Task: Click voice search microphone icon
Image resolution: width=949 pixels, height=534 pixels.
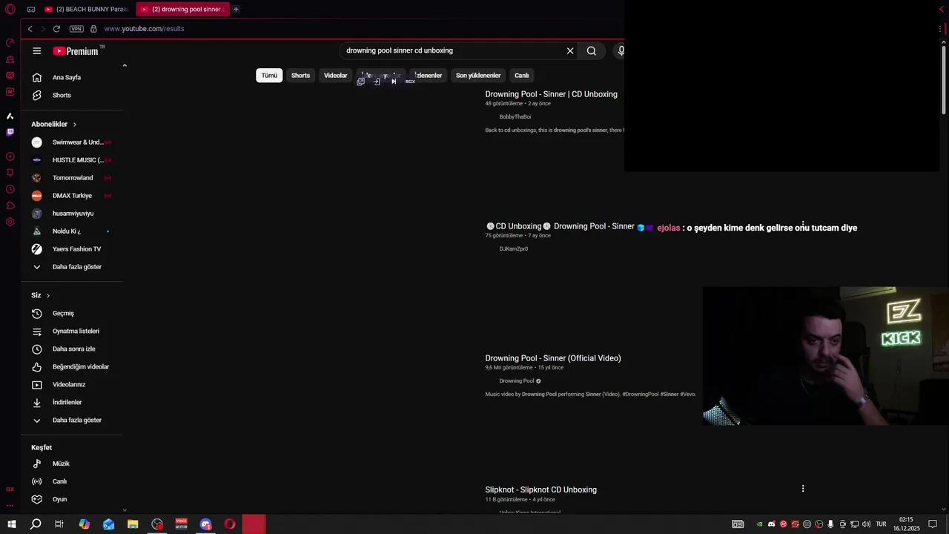Action: (621, 50)
